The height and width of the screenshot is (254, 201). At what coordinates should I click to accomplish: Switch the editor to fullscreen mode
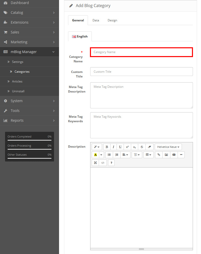(95, 163)
